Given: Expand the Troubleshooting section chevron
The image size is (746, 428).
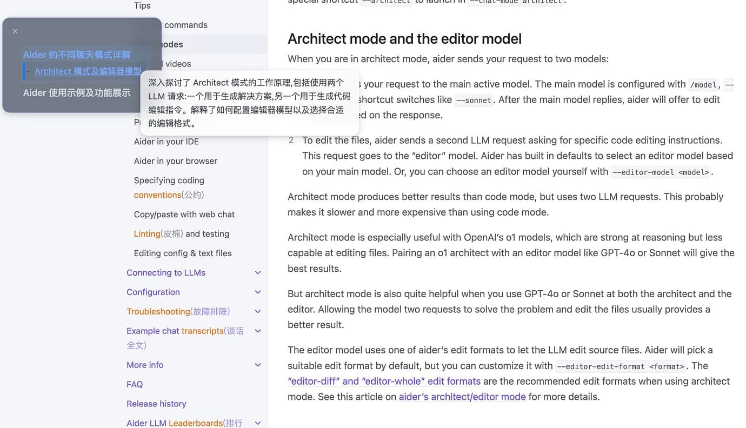Looking at the screenshot, I should 258,312.
